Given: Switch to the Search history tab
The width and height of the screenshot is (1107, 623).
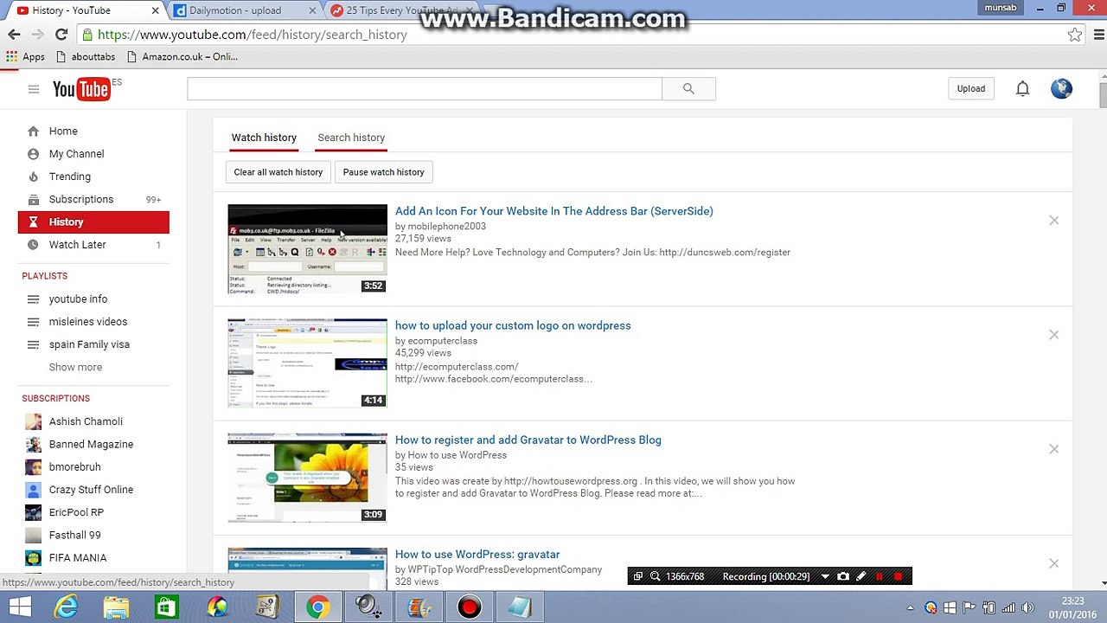Looking at the screenshot, I should click(351, 138).
